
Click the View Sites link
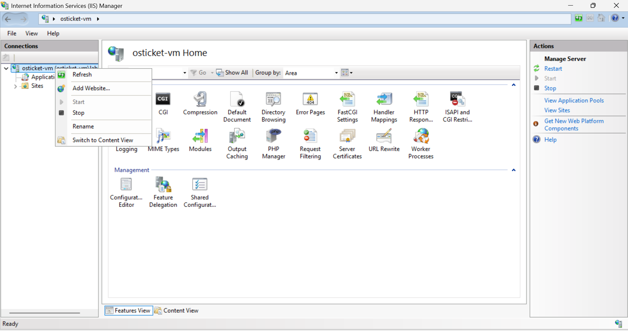pyautogui.click(x=557, y=110)
